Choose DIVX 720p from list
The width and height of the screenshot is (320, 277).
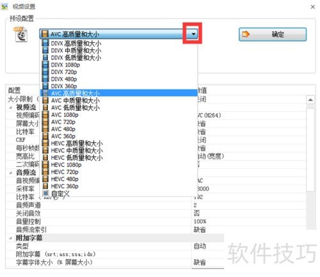click(119, 72)
